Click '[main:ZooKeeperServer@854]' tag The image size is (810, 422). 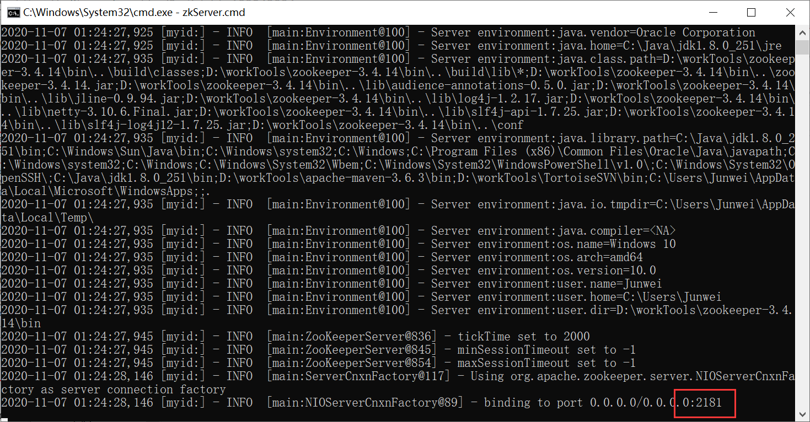[x=352, y=363]
